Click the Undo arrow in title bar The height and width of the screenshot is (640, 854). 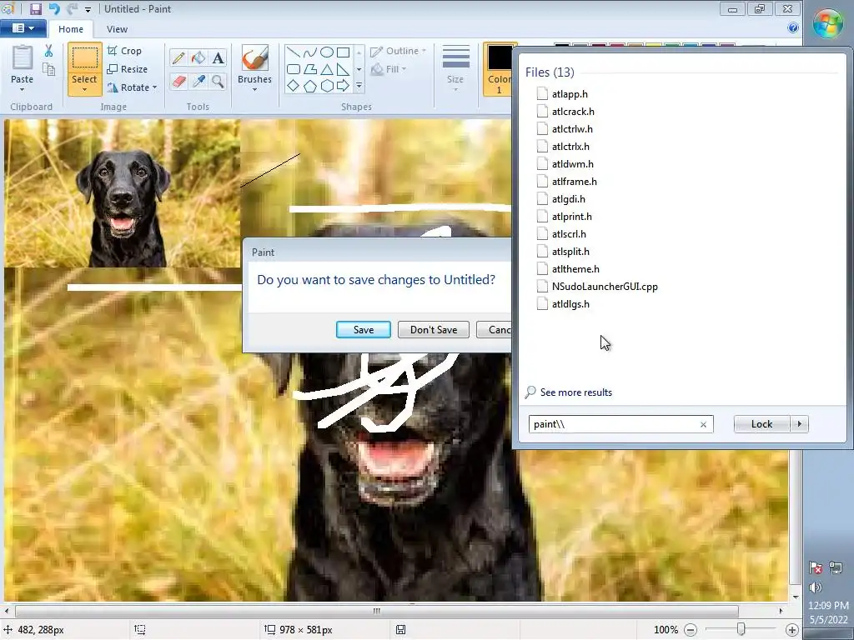click(54, 8)
